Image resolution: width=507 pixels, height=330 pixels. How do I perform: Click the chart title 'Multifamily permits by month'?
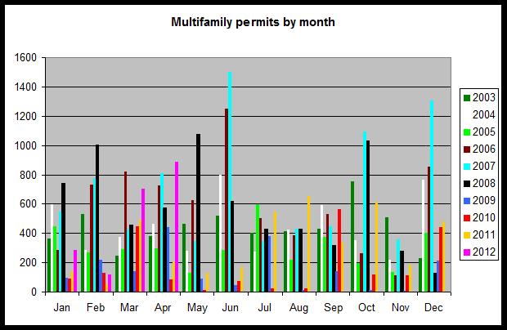[x=253, y=22]
